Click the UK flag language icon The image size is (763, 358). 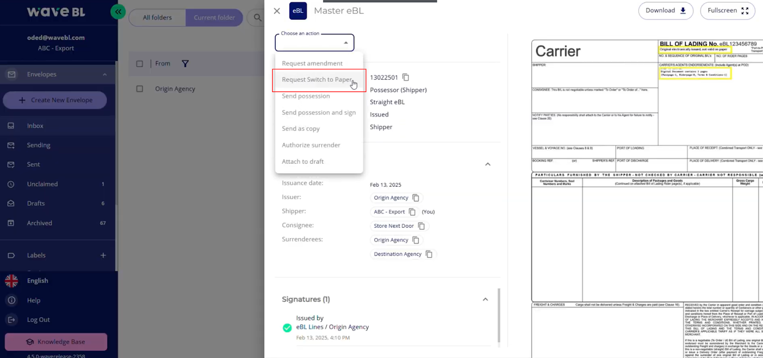click(x=11, y=281)
